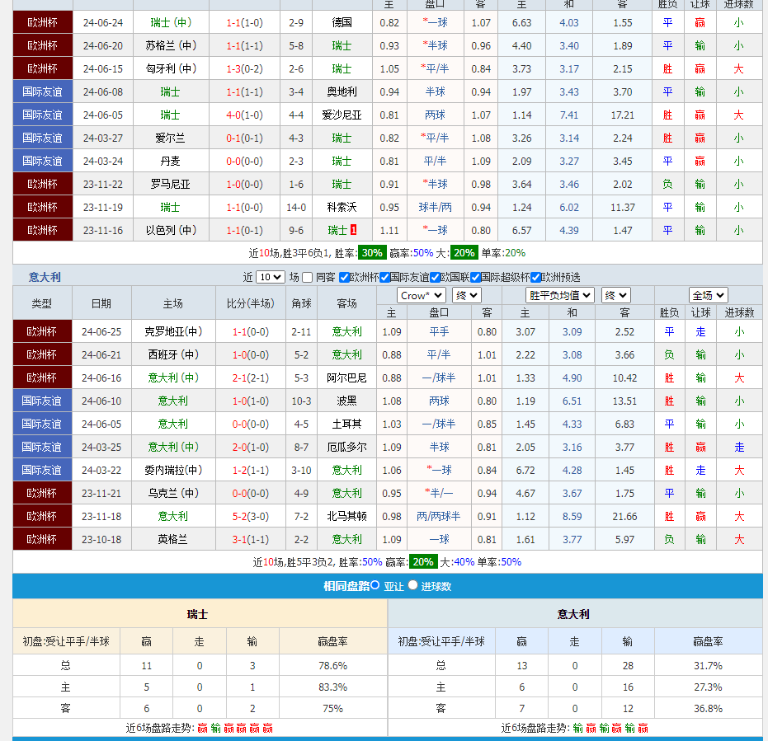Expand the 胜平负均值 dropdown
The width and height of the screenshot is (768, 741).
560,295
